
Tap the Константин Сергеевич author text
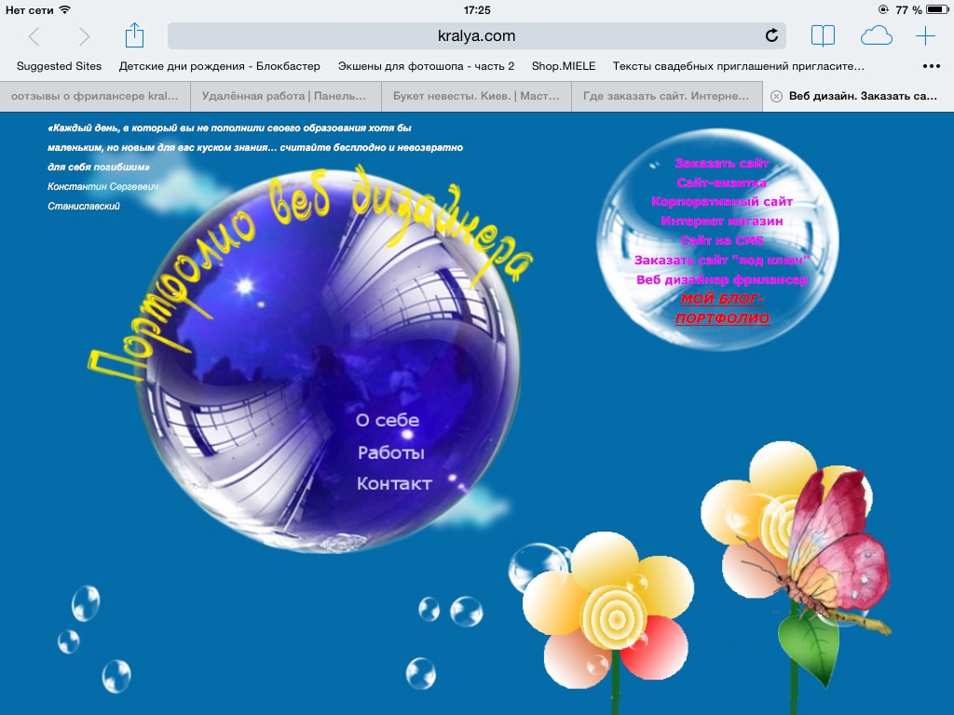102,186
